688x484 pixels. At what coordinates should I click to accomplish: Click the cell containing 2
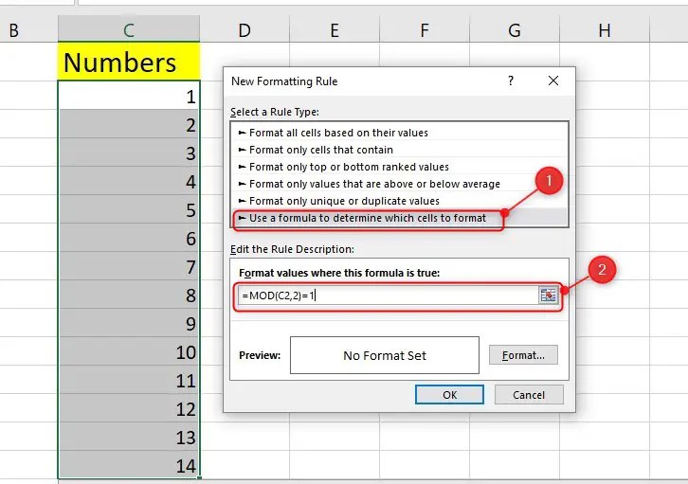(129, 124)
